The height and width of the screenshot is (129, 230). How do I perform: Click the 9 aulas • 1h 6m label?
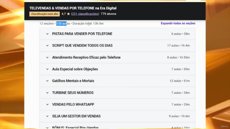(x=179, y=116)
